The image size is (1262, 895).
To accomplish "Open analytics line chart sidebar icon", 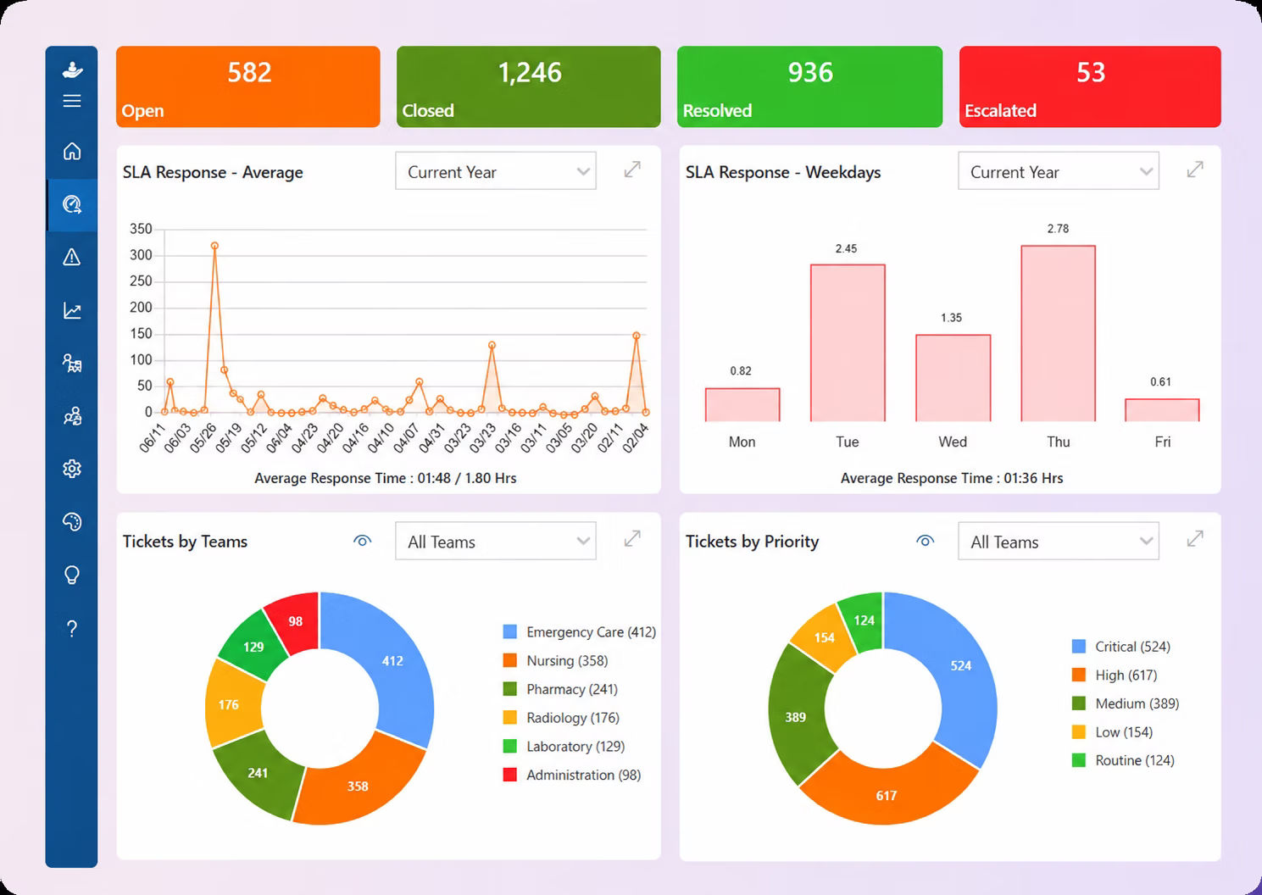I will (x=72, y=310).
